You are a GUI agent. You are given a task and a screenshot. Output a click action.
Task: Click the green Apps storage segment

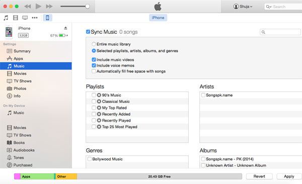(37, 176)
